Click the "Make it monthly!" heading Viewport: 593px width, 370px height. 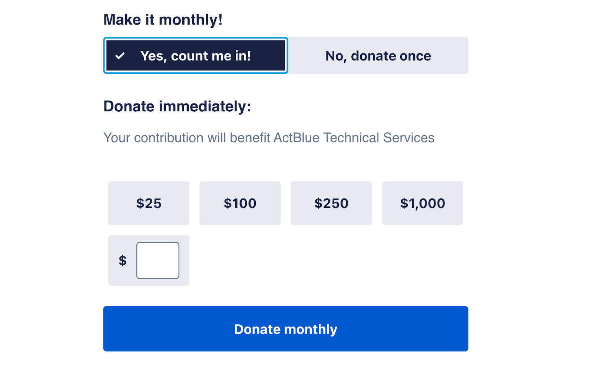pyautogui.click(x=163, y=20)
